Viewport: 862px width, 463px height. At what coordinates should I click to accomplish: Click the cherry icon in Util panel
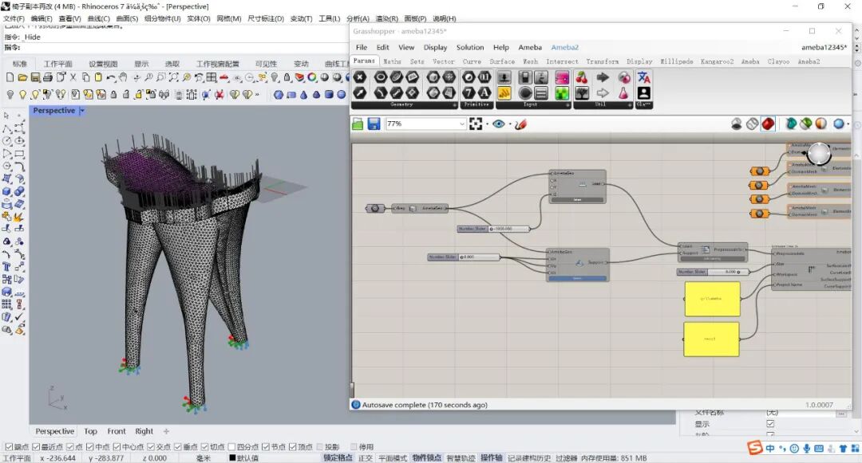tap(582, 77)
